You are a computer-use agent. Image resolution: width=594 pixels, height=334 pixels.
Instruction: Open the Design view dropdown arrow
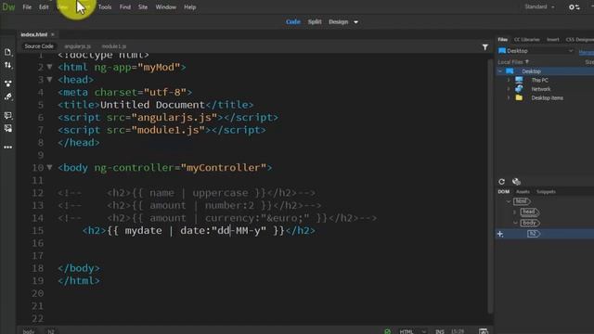coord(355,22)
